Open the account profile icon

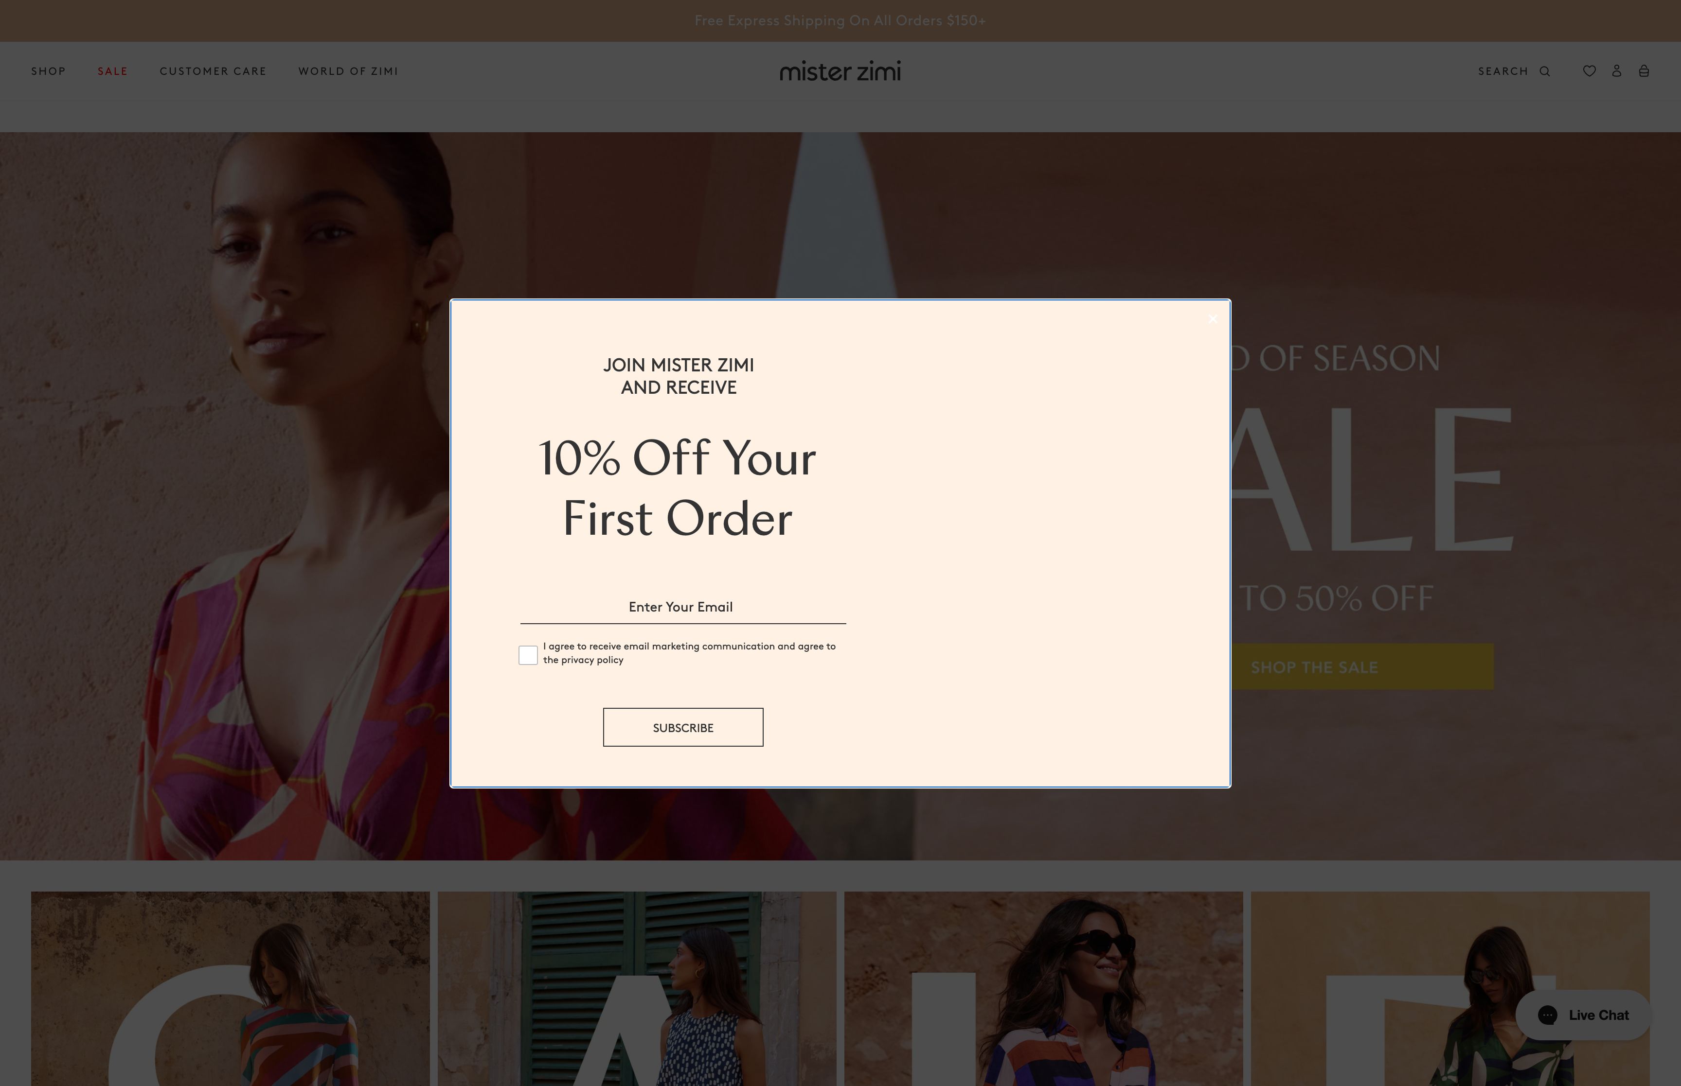[x=1617, y=71]
